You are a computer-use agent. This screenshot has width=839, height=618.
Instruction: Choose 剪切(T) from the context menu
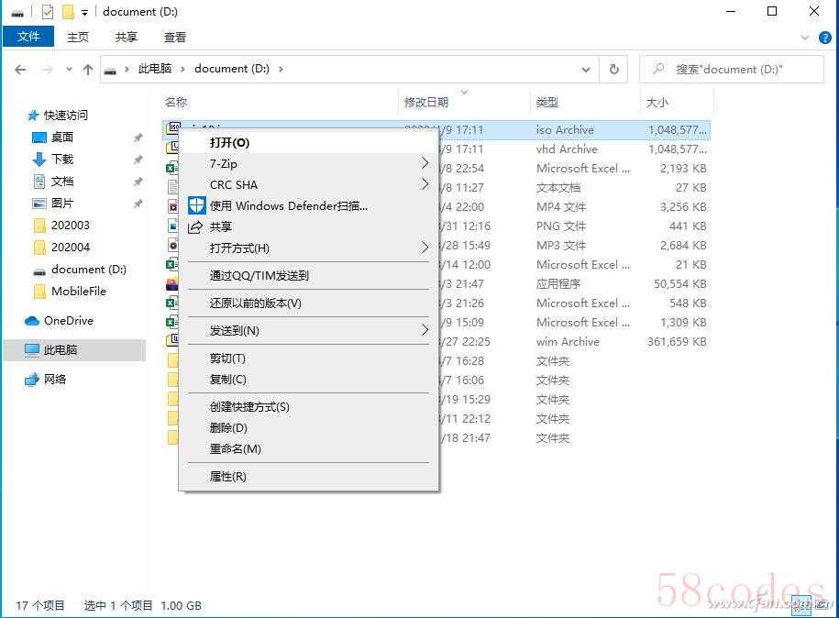pos(309,359)
